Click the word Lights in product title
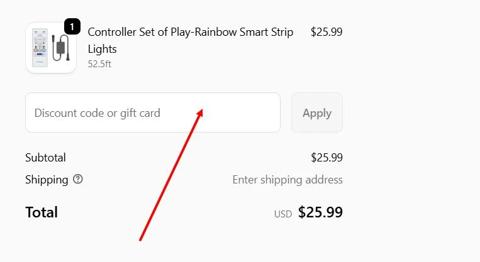480x262 pixels. pos(102,48)
